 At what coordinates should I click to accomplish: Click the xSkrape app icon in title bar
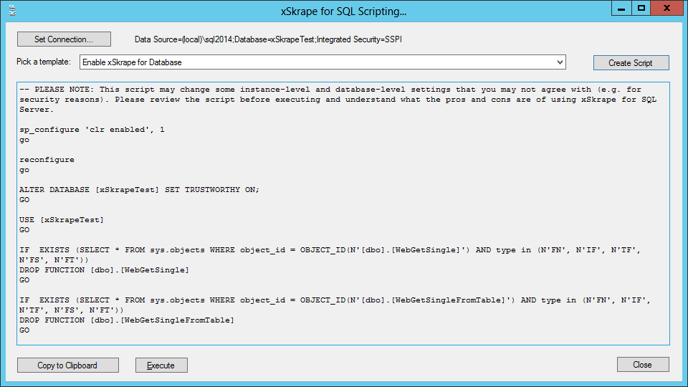click(x=12, y=11)
